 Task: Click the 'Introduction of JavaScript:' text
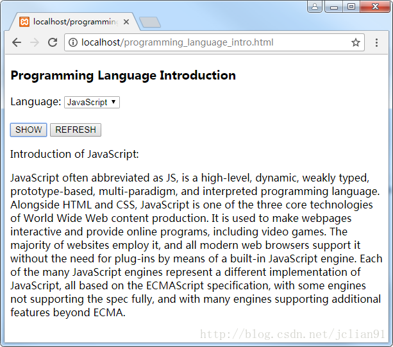[x=74, y=154]
